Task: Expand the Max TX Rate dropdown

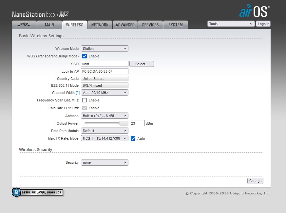Action: [105, 138]
